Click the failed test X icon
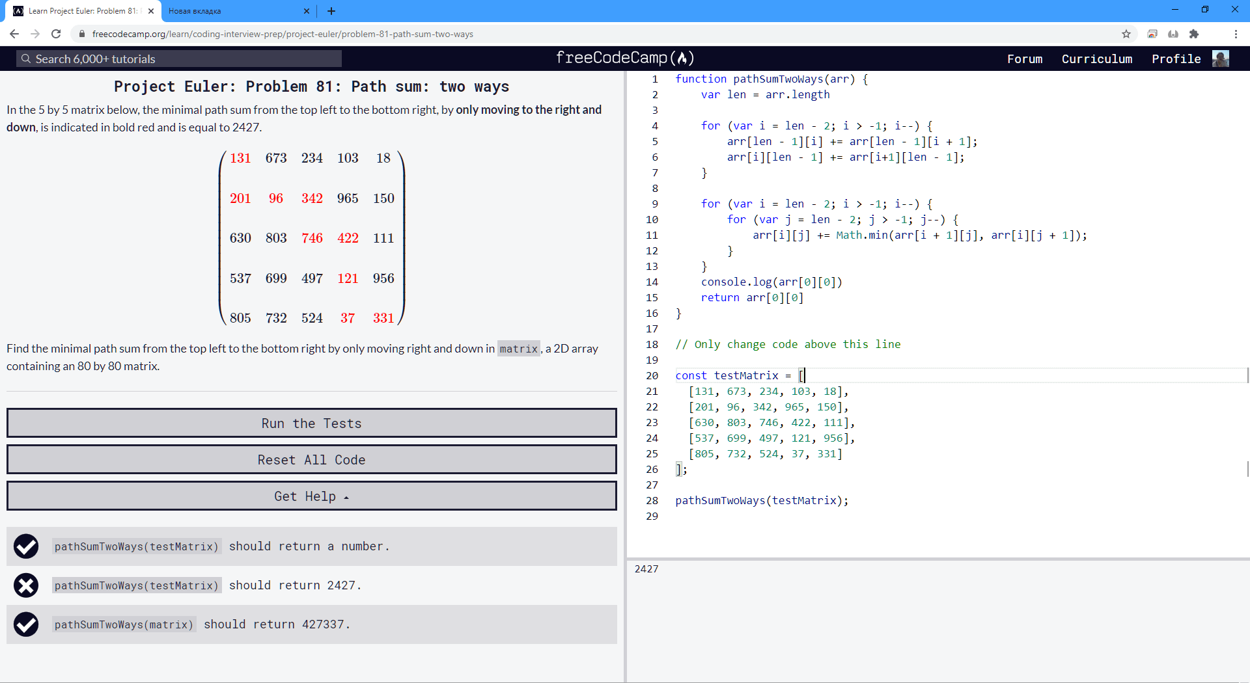Screen dimensions: 1250x683 [x=26, y=585]
